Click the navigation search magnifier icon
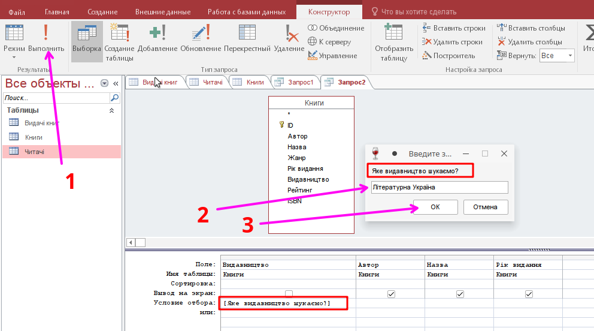This screenshot has width=594, height=331. click(114, 98)
